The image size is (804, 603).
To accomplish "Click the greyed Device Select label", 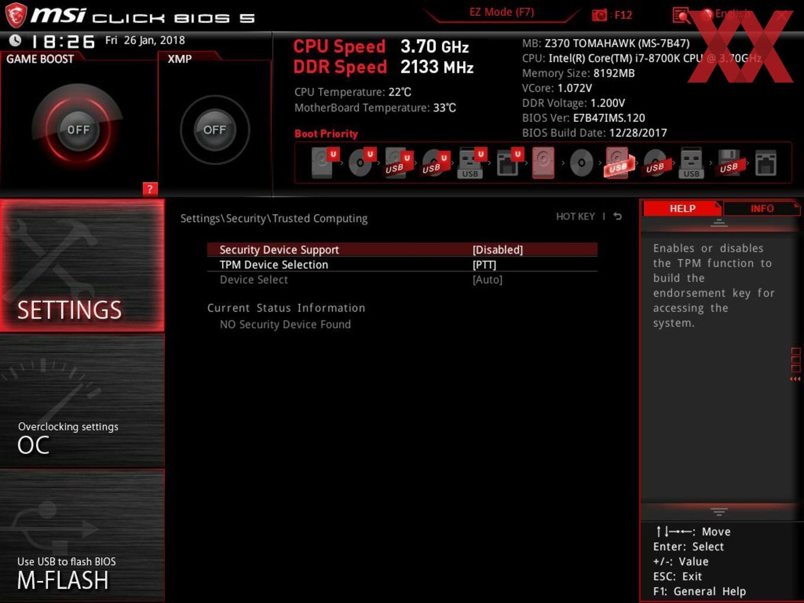I will click(254, 280).
